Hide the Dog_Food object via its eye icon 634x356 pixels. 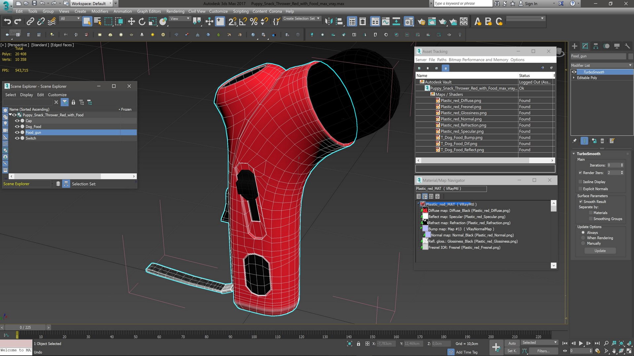click(17, 127)
